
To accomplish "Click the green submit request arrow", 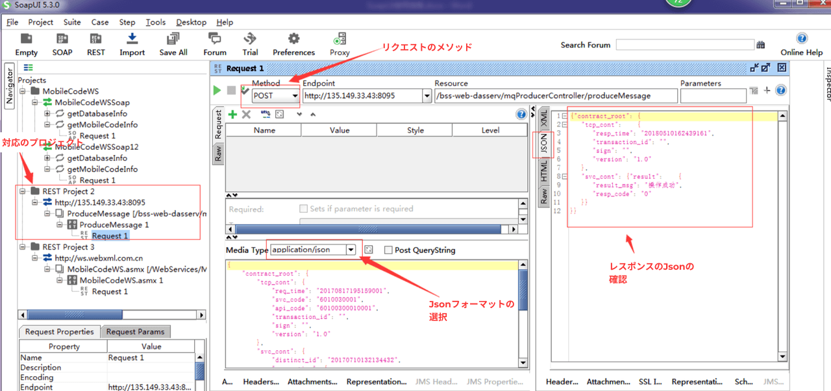I will [217, 91].
